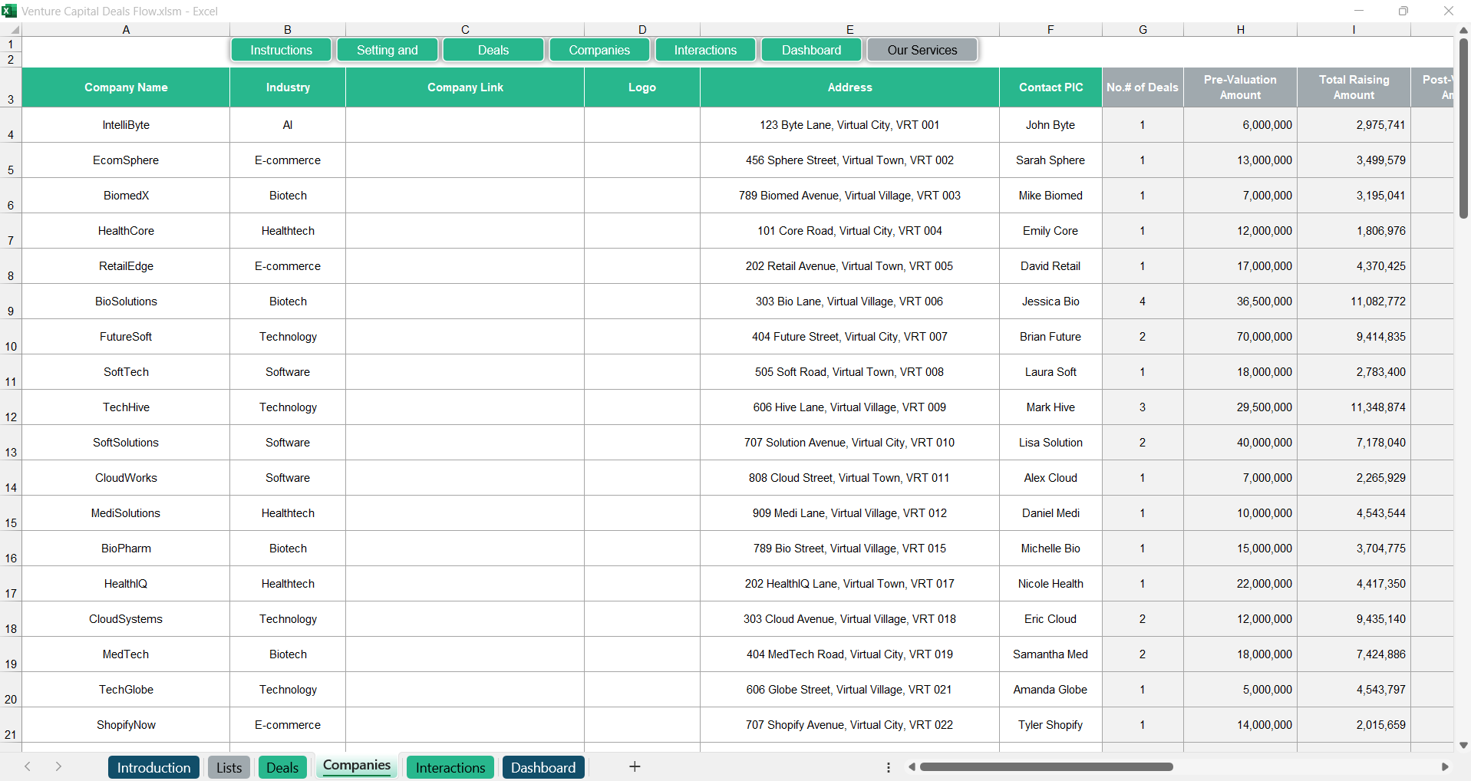Open the sheet options ellipsis icon

tap(888, 766)
